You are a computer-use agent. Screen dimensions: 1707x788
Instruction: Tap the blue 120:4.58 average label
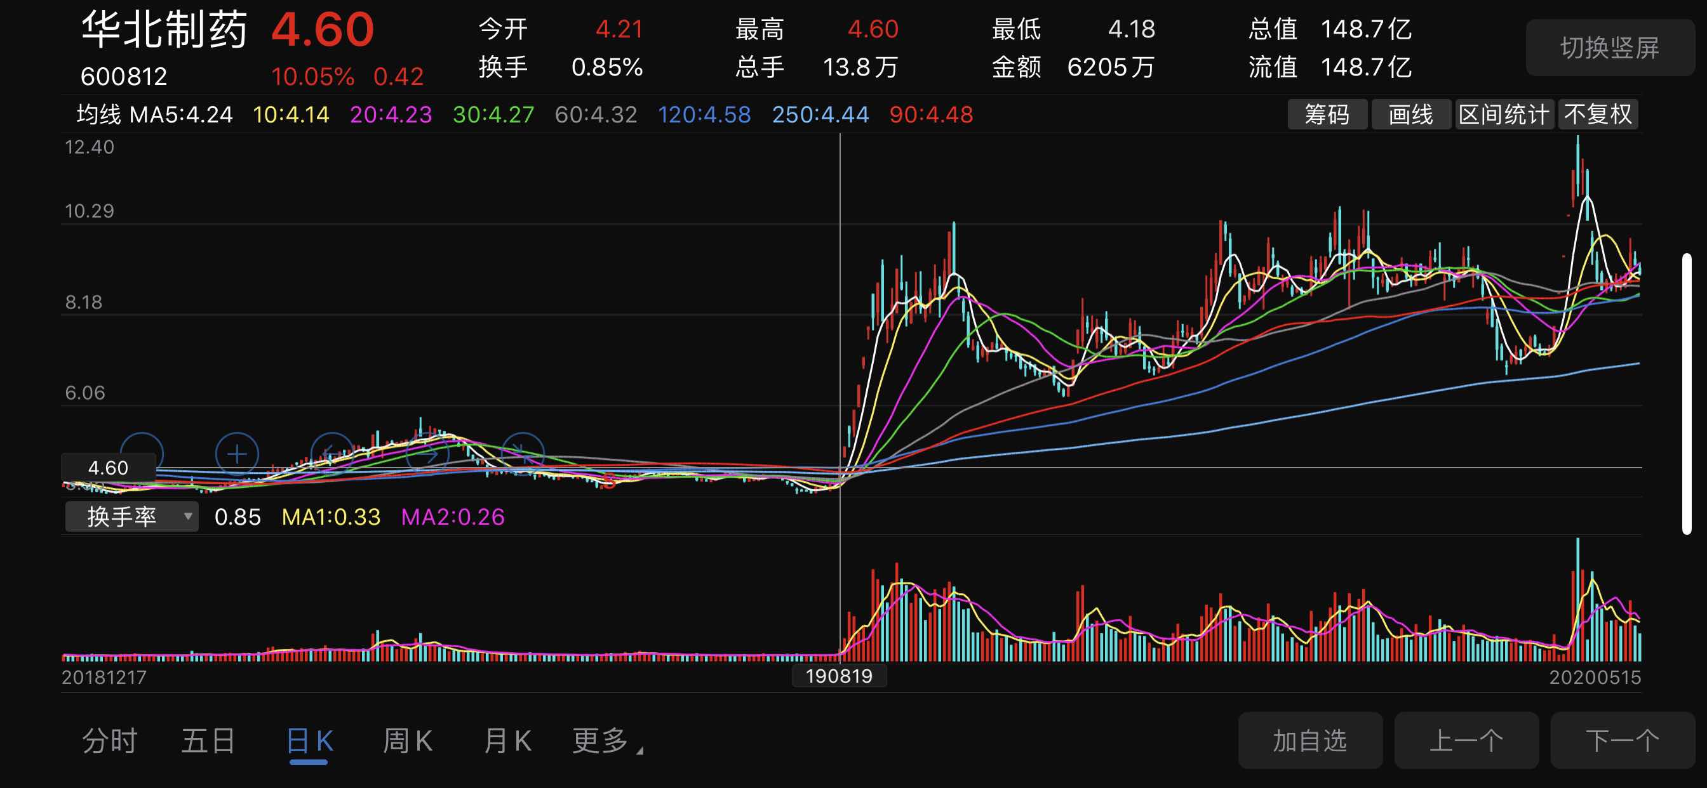tap(704, 115)
